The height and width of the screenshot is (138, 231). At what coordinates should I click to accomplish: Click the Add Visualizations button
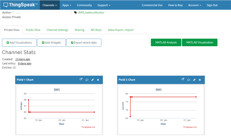tap(19, 43)
